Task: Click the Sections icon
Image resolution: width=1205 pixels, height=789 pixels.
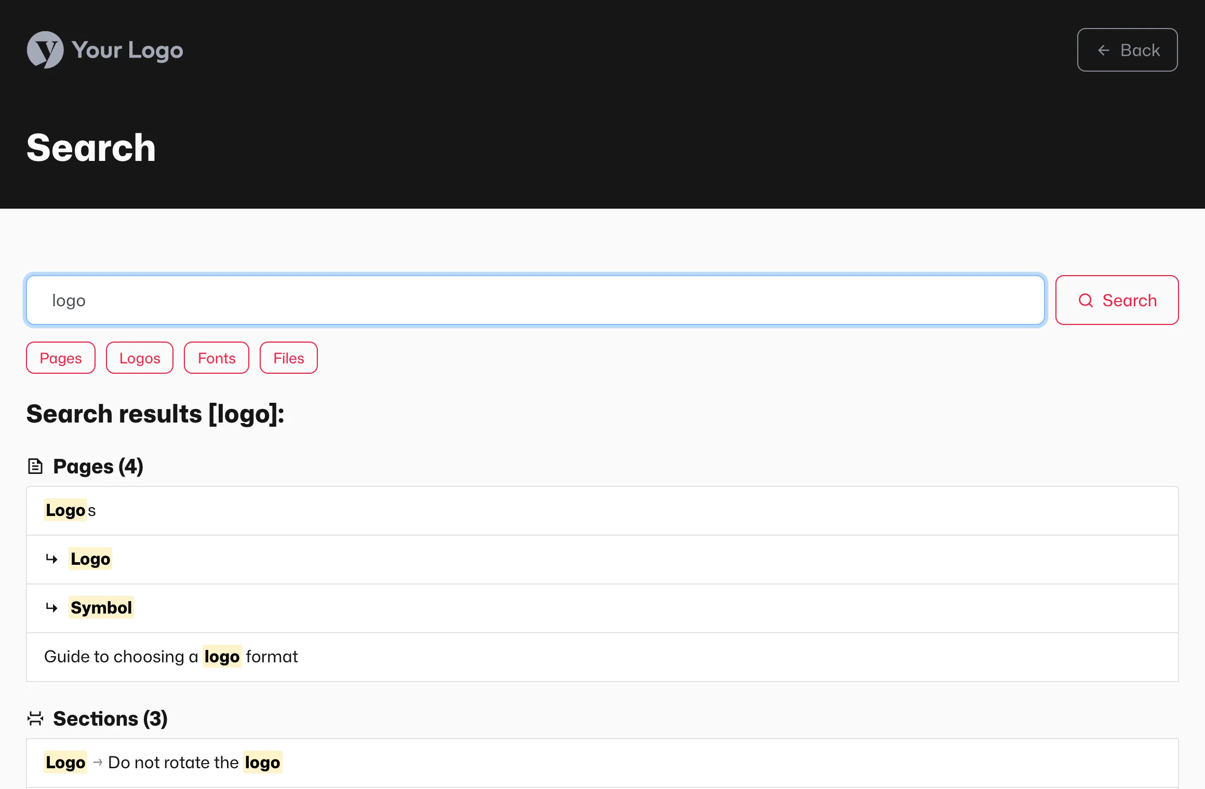Action: point(35,718)
